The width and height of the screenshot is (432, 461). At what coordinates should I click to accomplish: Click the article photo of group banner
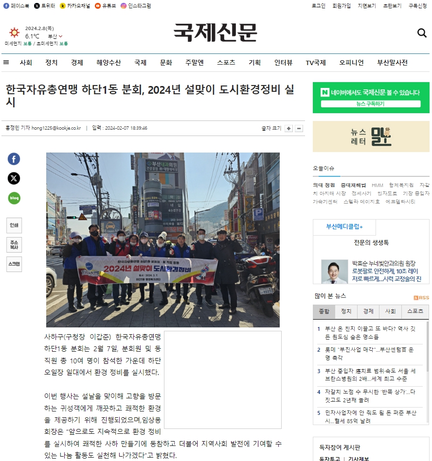(x=163, y=239)
